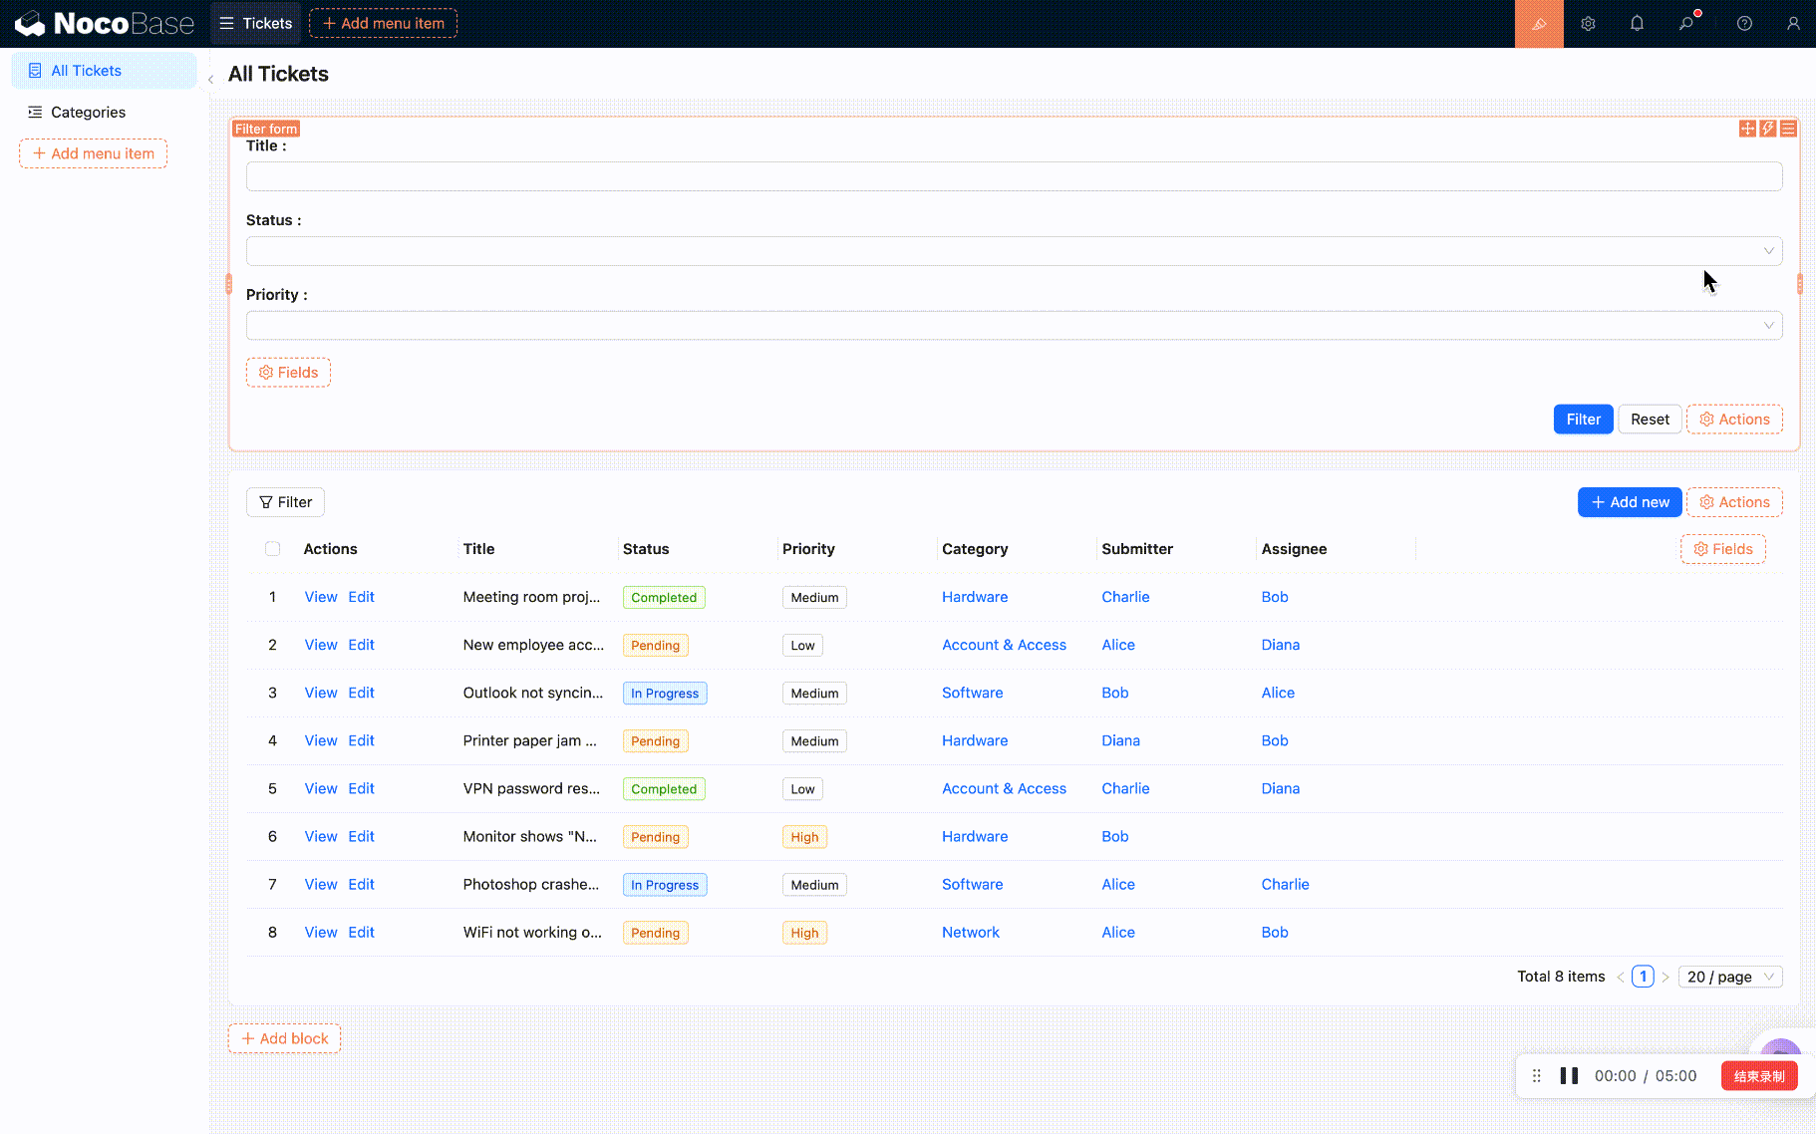Toggle the select-all checkbox in table header

pos(273,549)
